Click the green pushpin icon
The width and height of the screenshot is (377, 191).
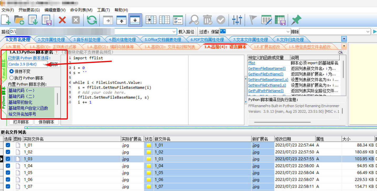[x=296, y=20]
